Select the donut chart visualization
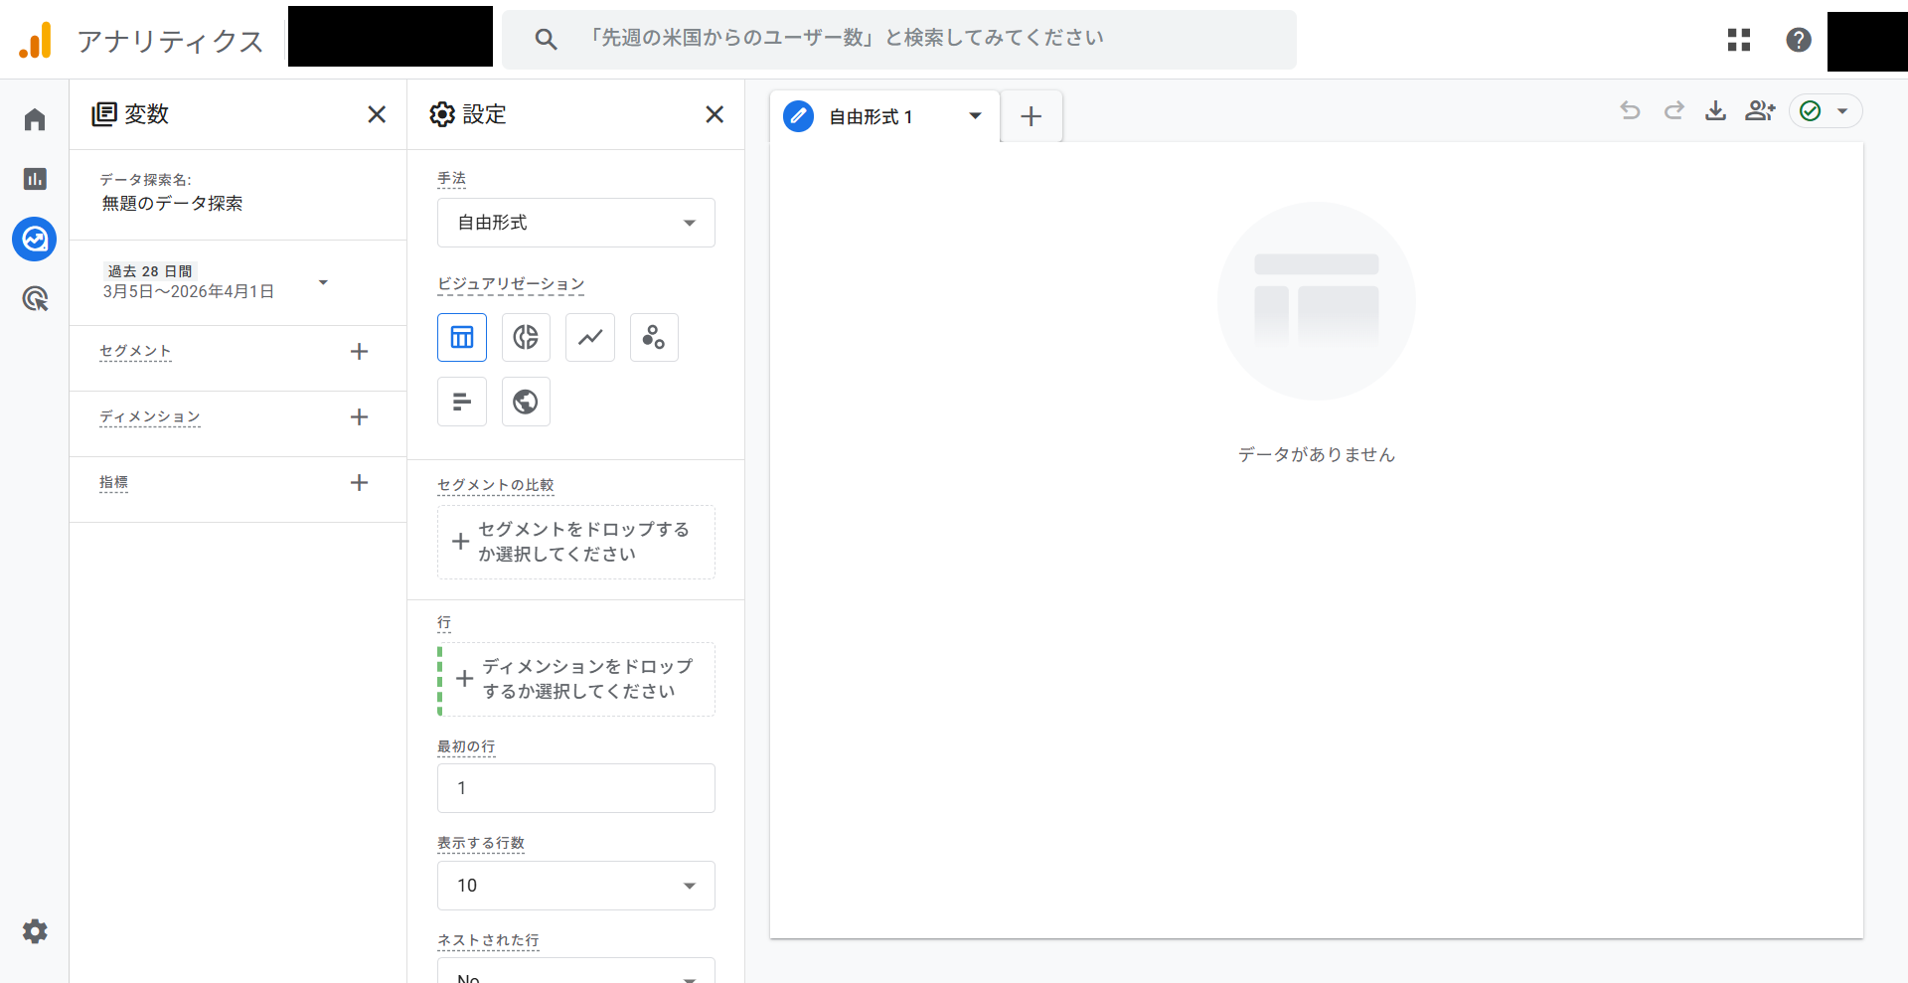The height and width of the screenshot is (983, 1908). click(526, 338)
